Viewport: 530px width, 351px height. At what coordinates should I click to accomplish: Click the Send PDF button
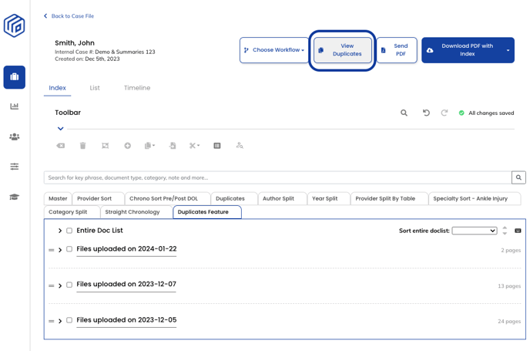coord(397,50)
